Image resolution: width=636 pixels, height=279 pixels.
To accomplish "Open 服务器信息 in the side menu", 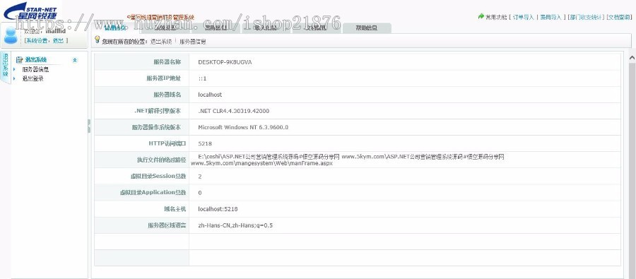I will [36, 70].
